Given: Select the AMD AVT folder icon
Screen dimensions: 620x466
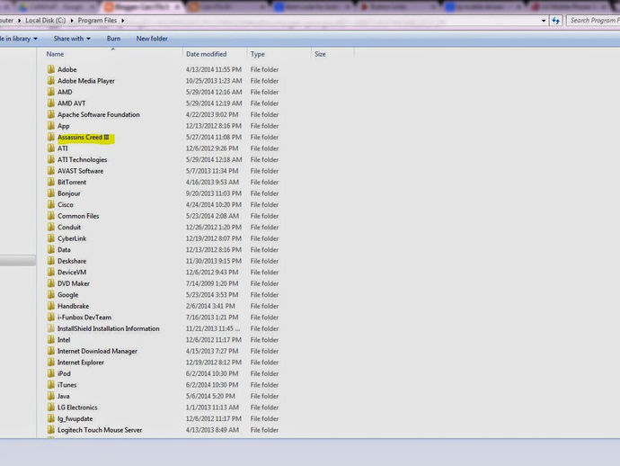Looking at the screenshot, I should 51,103.
